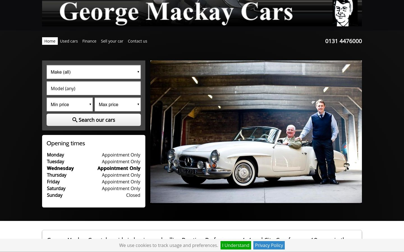The image size is (404, 252).
Task: Navigate to Sell your car
Action: pos(112,41)
